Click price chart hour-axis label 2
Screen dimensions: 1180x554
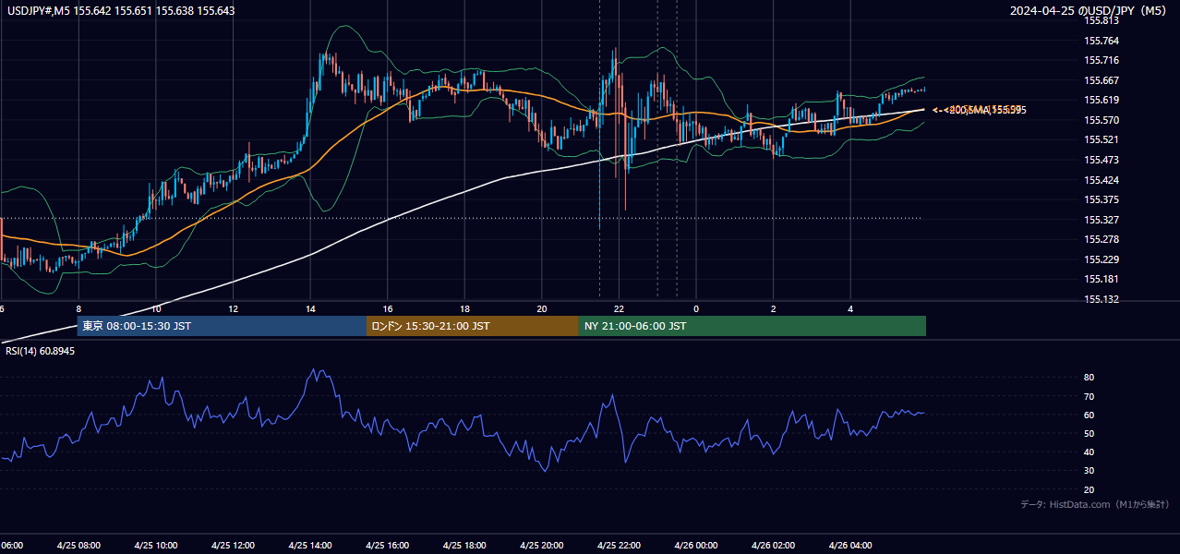(x=774, y=308)
